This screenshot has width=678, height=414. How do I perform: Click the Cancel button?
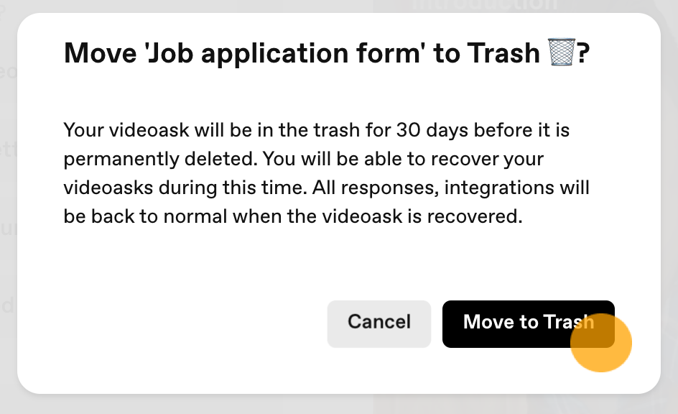(x=379, y=324)
